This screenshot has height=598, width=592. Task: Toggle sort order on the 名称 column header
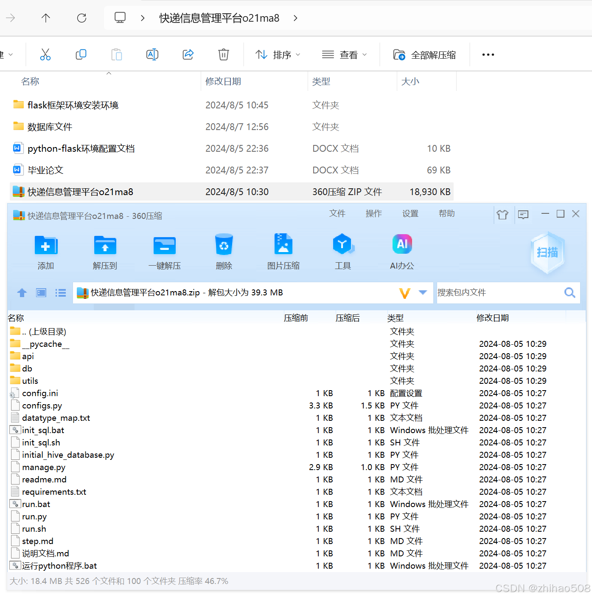click(x=30, y=81)
